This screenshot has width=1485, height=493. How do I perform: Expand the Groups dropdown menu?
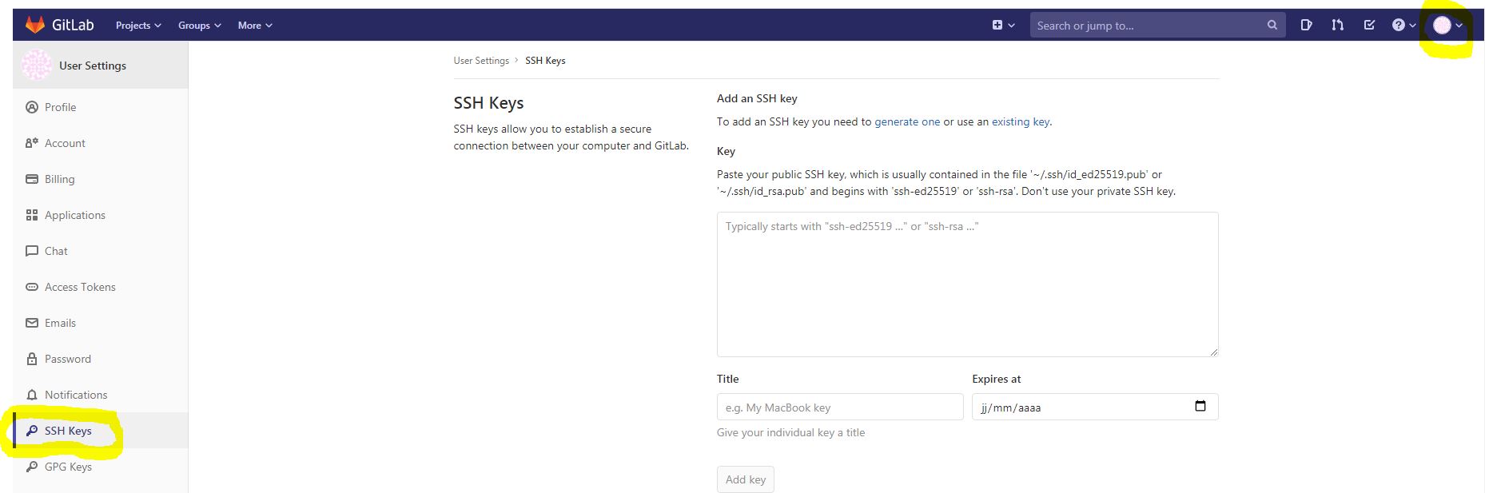(199, 26)
